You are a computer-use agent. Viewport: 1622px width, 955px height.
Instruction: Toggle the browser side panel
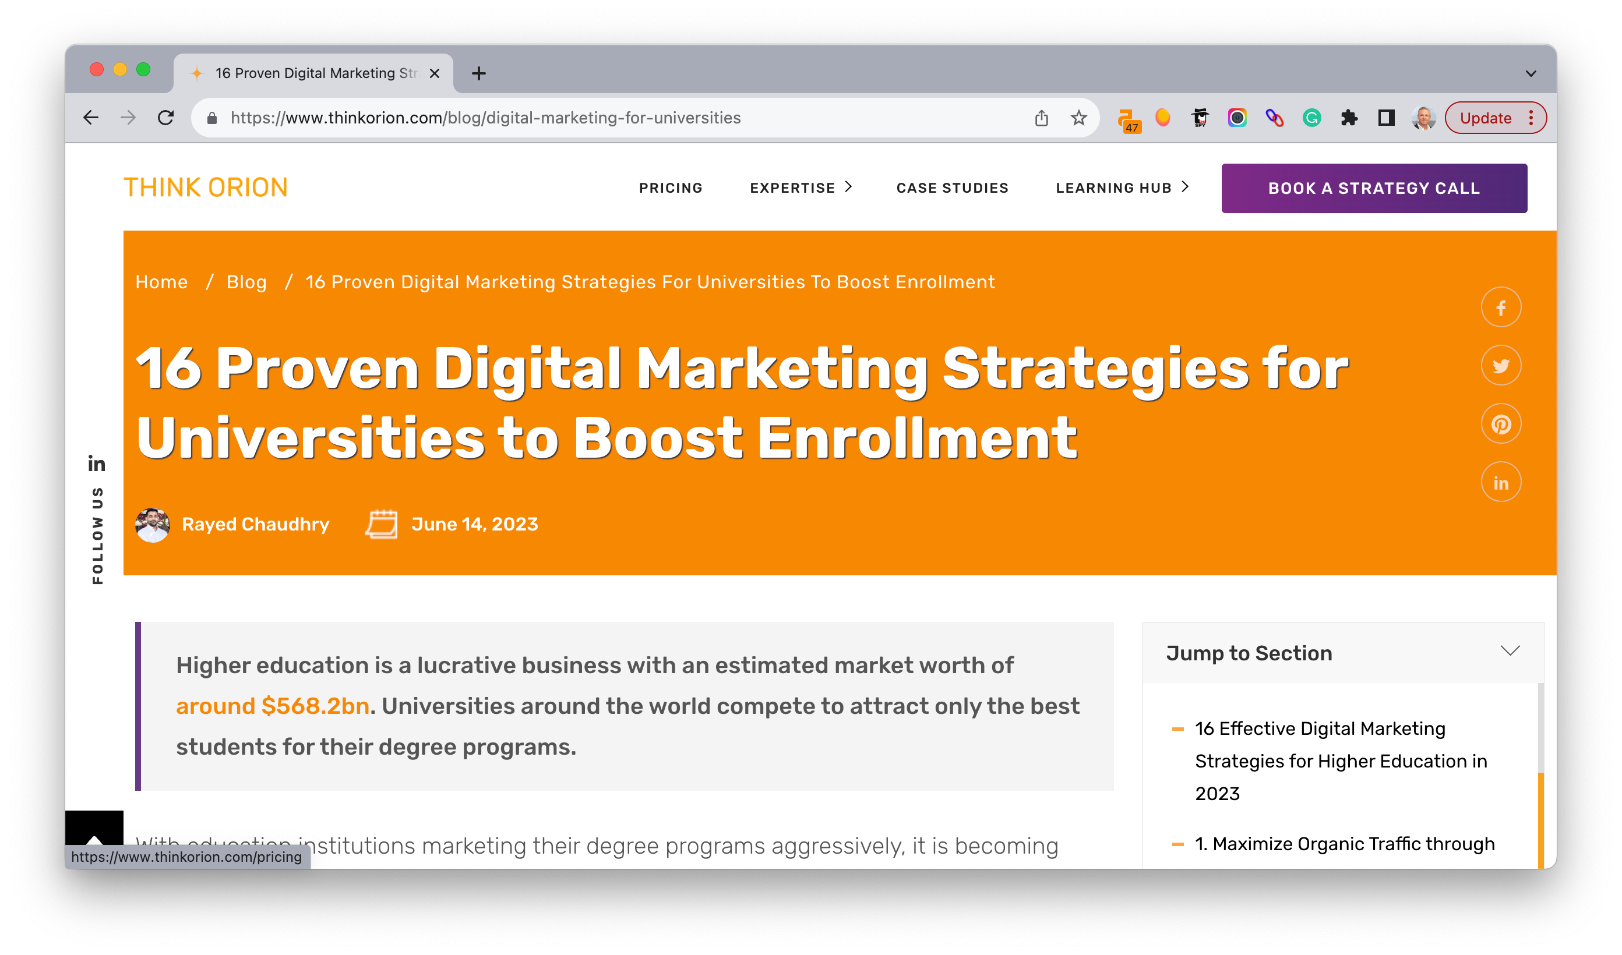1386,118
